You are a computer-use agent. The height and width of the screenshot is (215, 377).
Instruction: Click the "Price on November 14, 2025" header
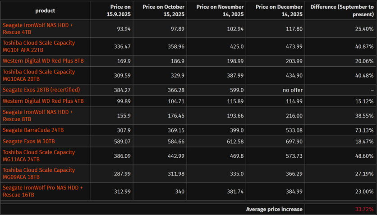[x=220, y=10]
